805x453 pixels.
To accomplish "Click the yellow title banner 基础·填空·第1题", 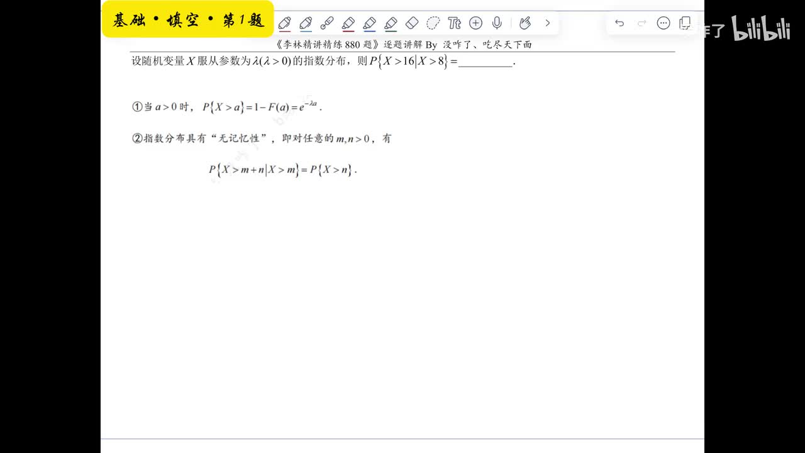I will tap(187, 20).
